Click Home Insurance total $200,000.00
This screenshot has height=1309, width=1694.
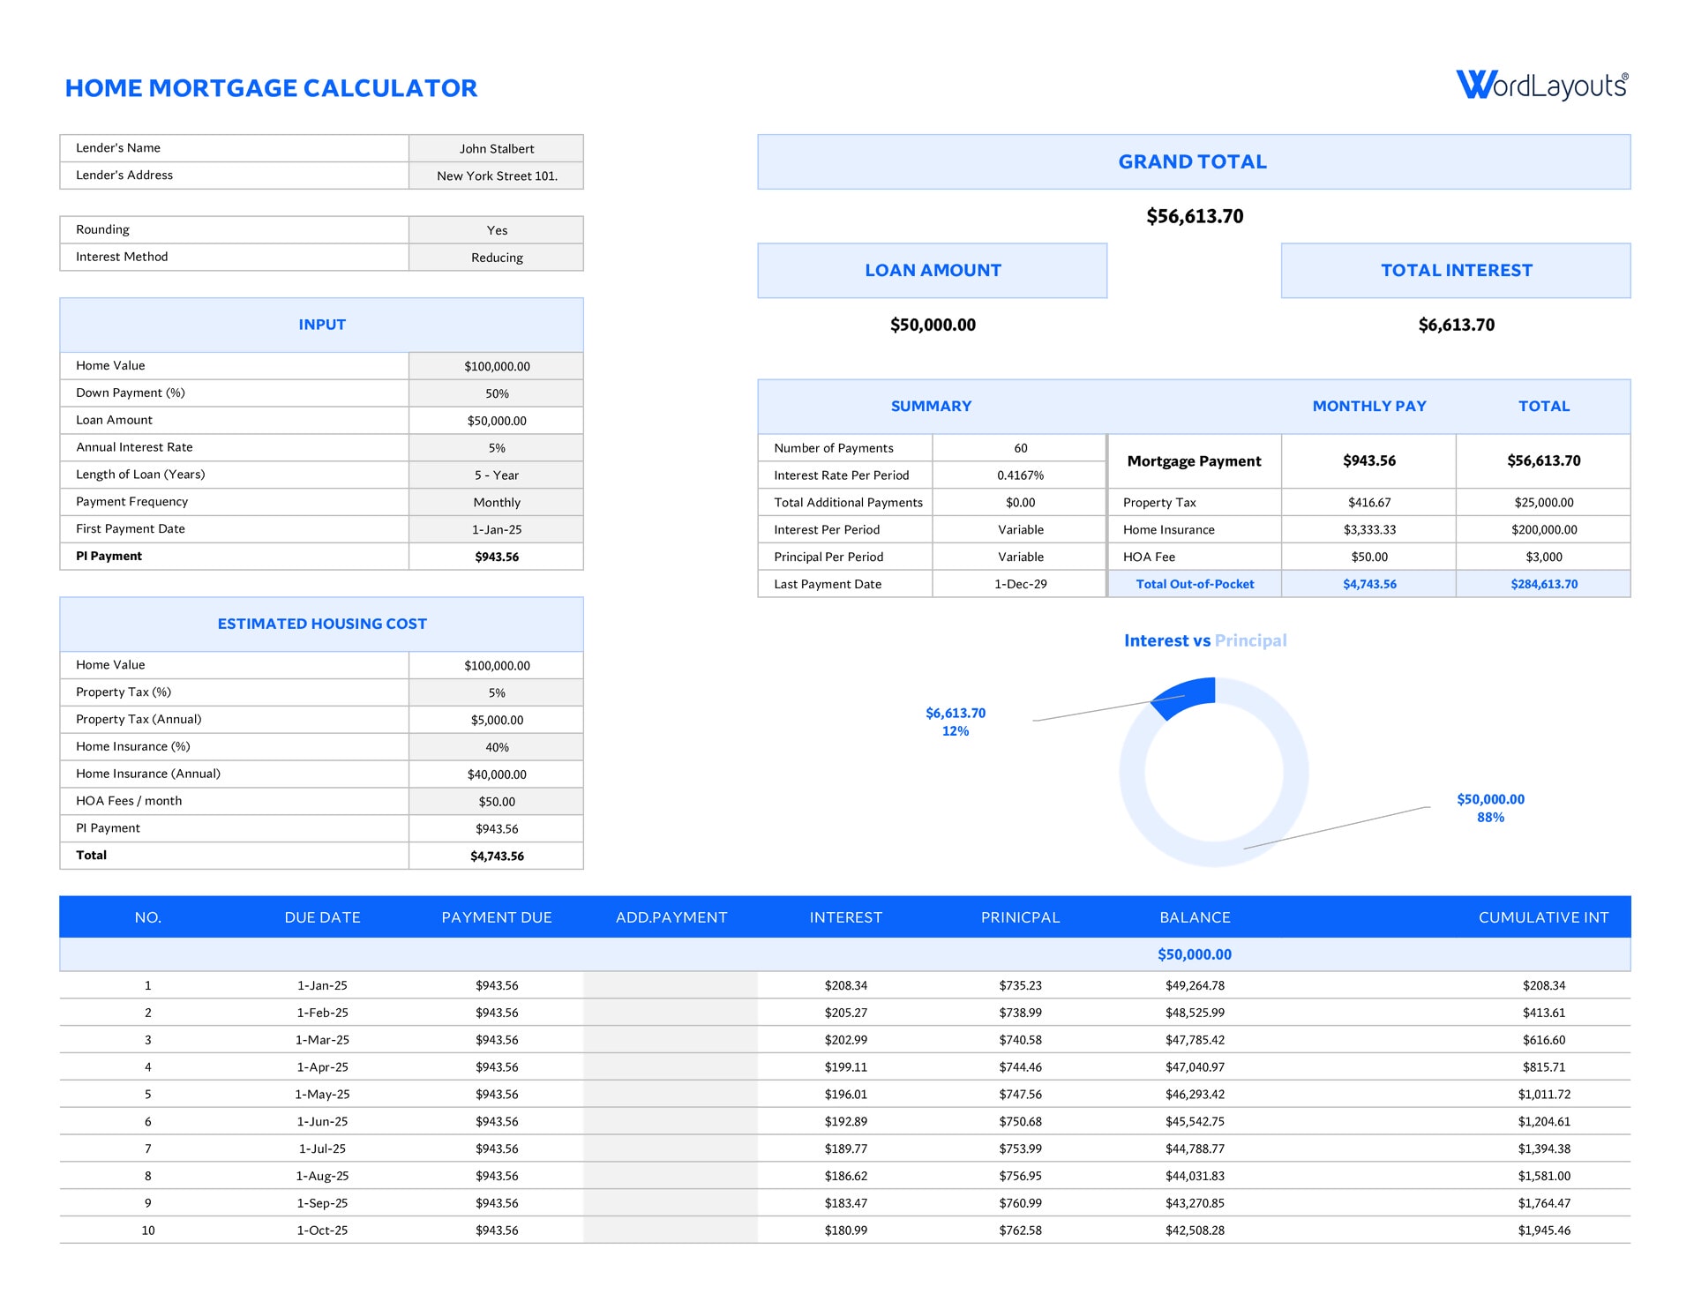click(1543, 530)
